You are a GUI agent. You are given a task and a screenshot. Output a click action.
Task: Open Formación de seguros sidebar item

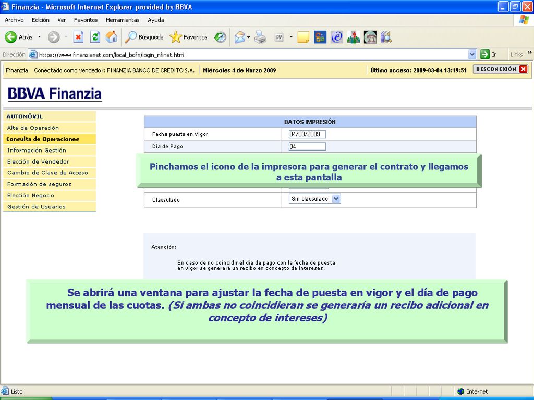pos(50,184)
